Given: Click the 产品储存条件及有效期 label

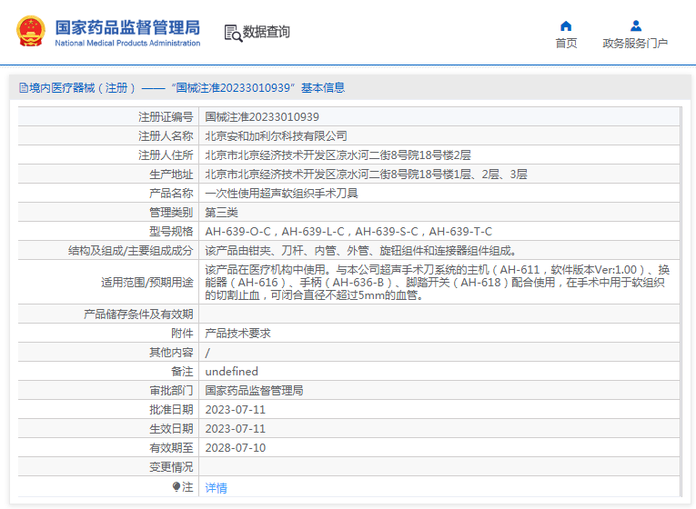Looking at the screenshot, I should coord(138,314).
